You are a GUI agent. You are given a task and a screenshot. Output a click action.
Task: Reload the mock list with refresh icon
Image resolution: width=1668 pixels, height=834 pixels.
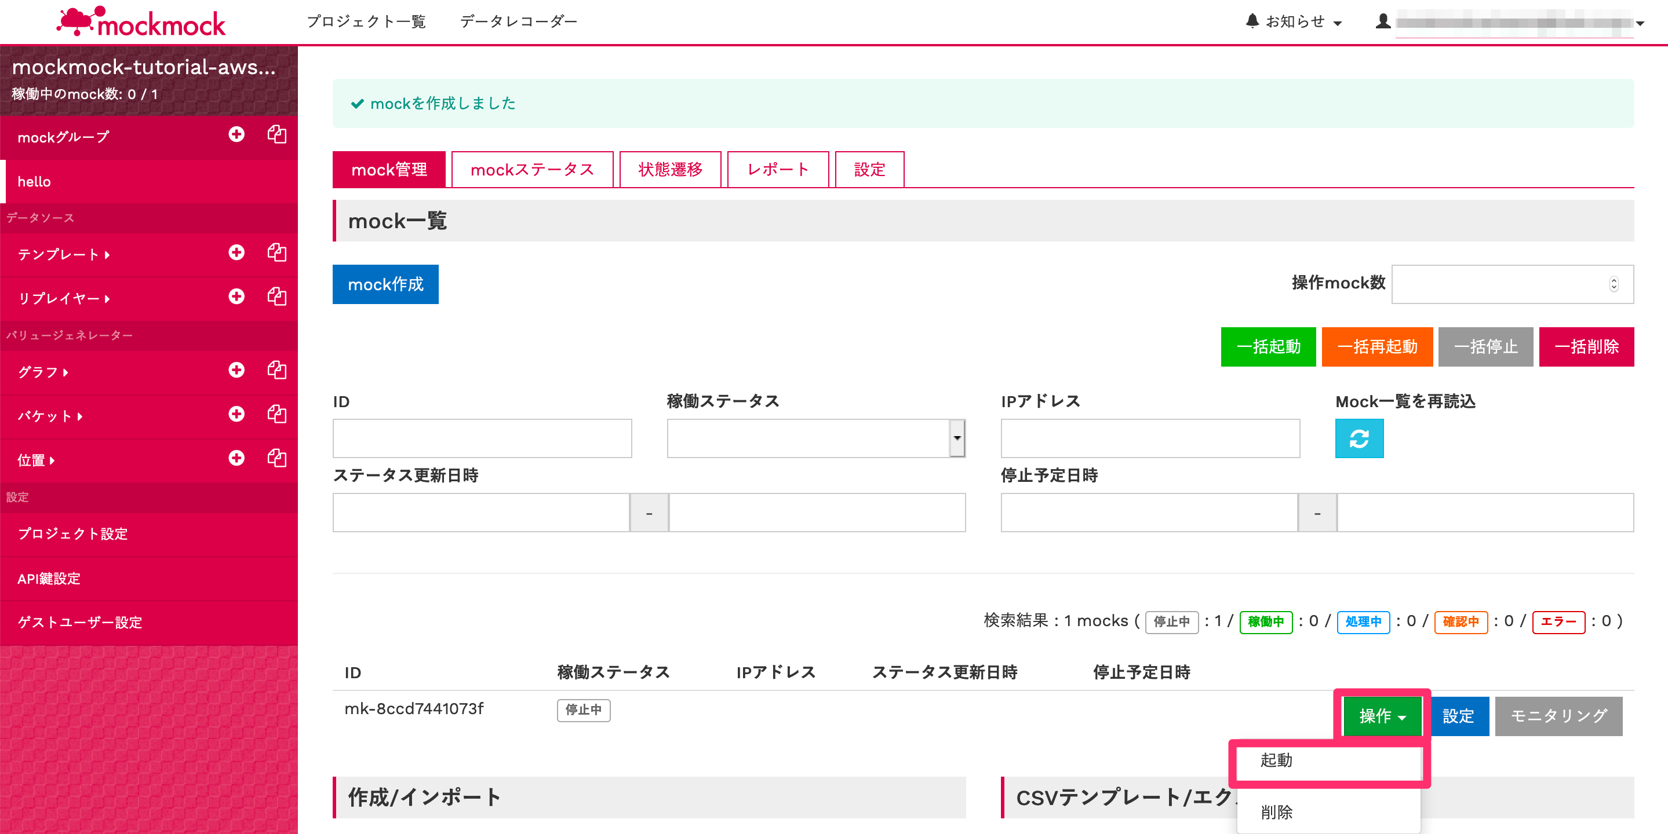pyautogui.click(x=1359, y=438)
